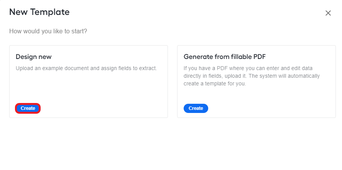Click the word 'PDF' in the right card heading

[259, 57]
